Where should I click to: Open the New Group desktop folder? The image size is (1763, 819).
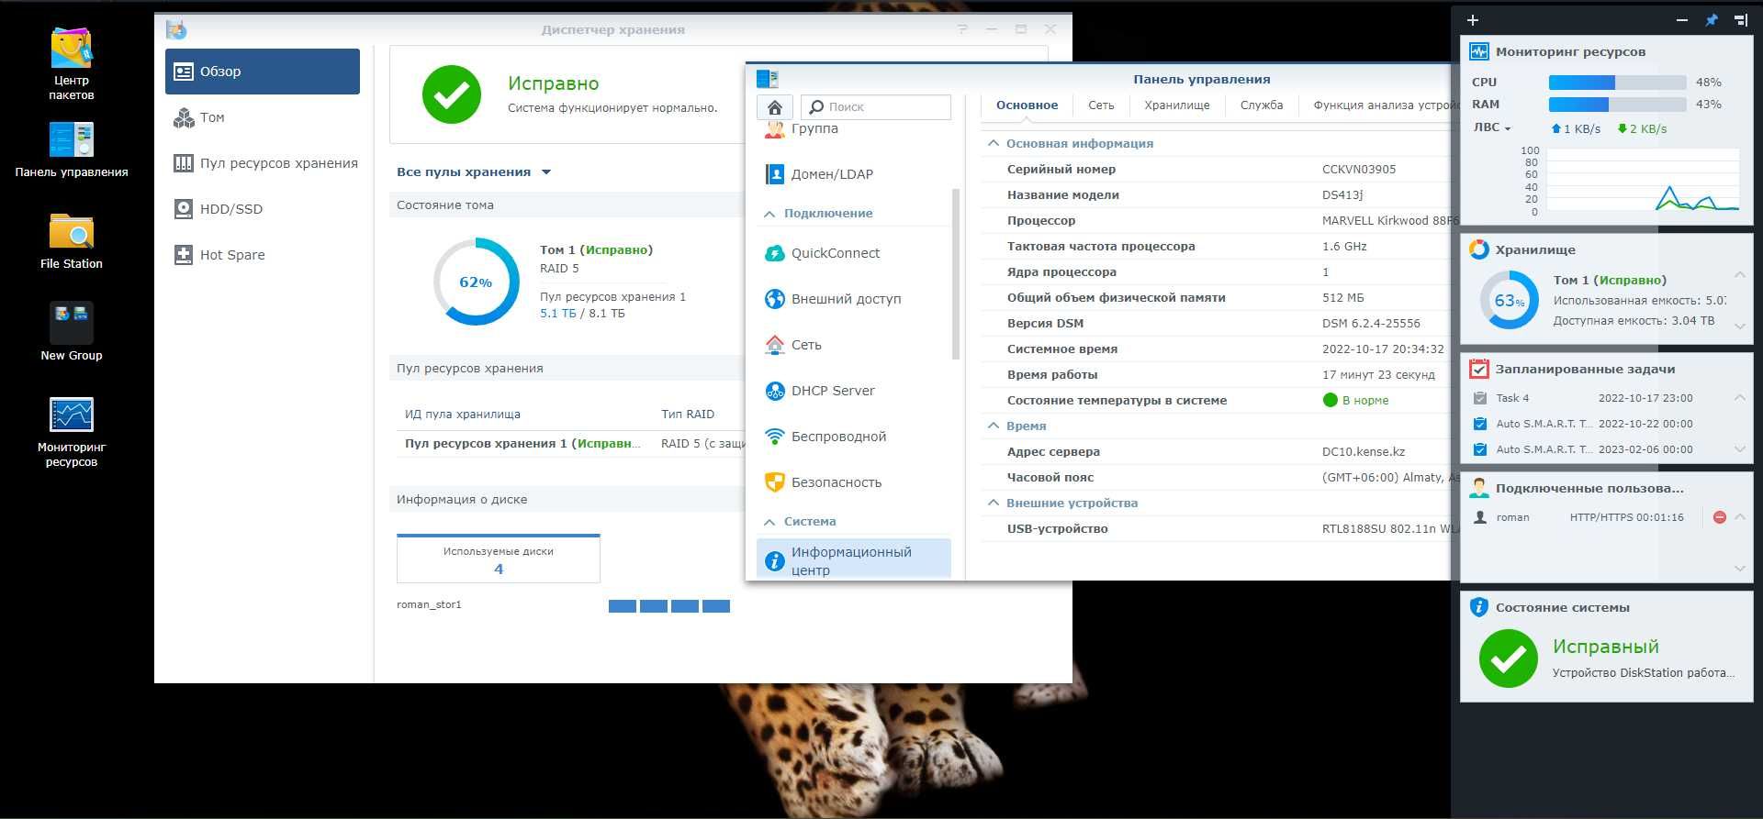72,331
